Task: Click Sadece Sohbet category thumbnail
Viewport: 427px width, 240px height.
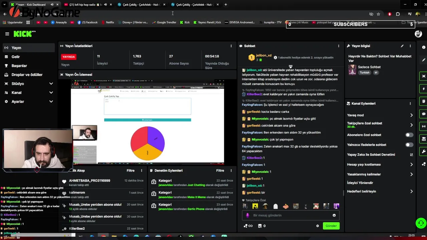Action: point(352,70)
